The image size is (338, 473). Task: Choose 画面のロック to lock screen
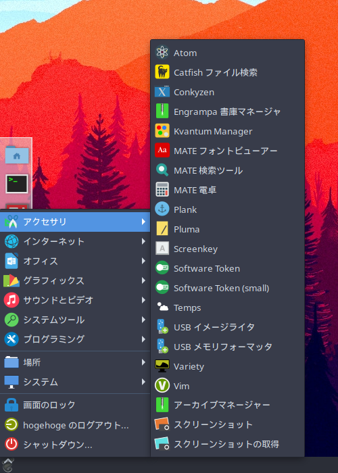point(75,405)
